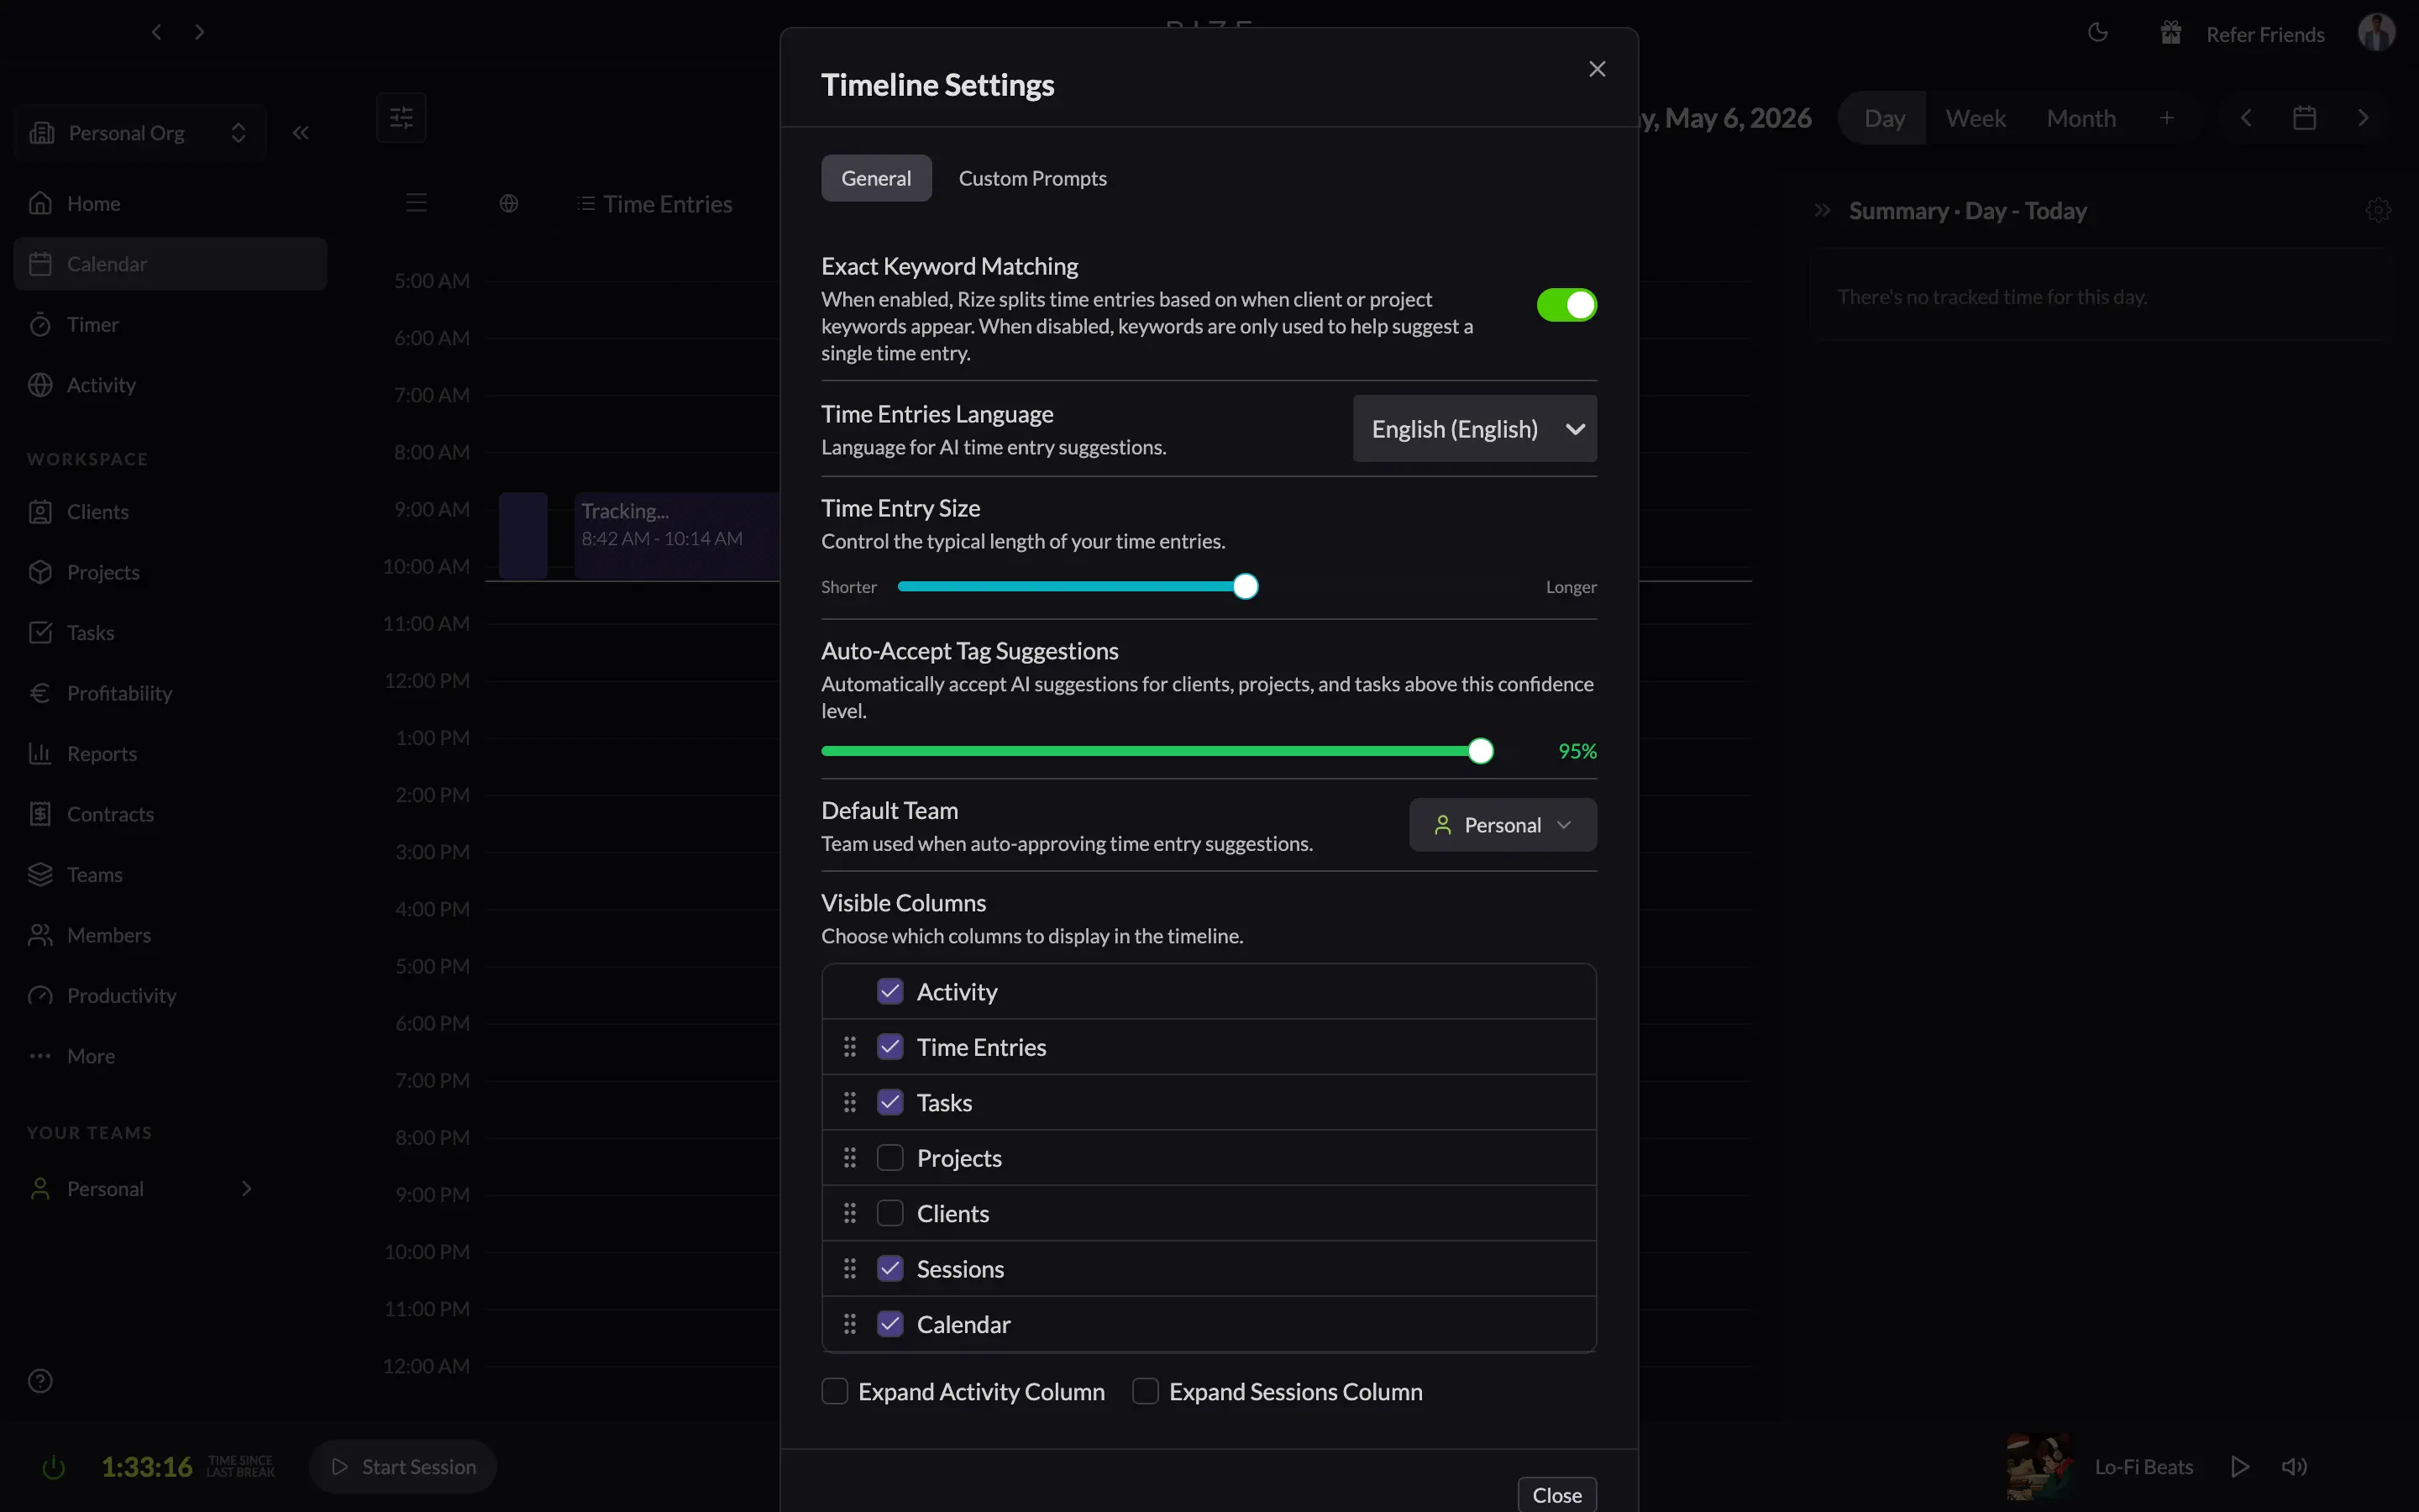Click the Refer Friends link
Image resolution: width=2419 pixels, height=1512 pixels.
click(x=2265, y=34)
